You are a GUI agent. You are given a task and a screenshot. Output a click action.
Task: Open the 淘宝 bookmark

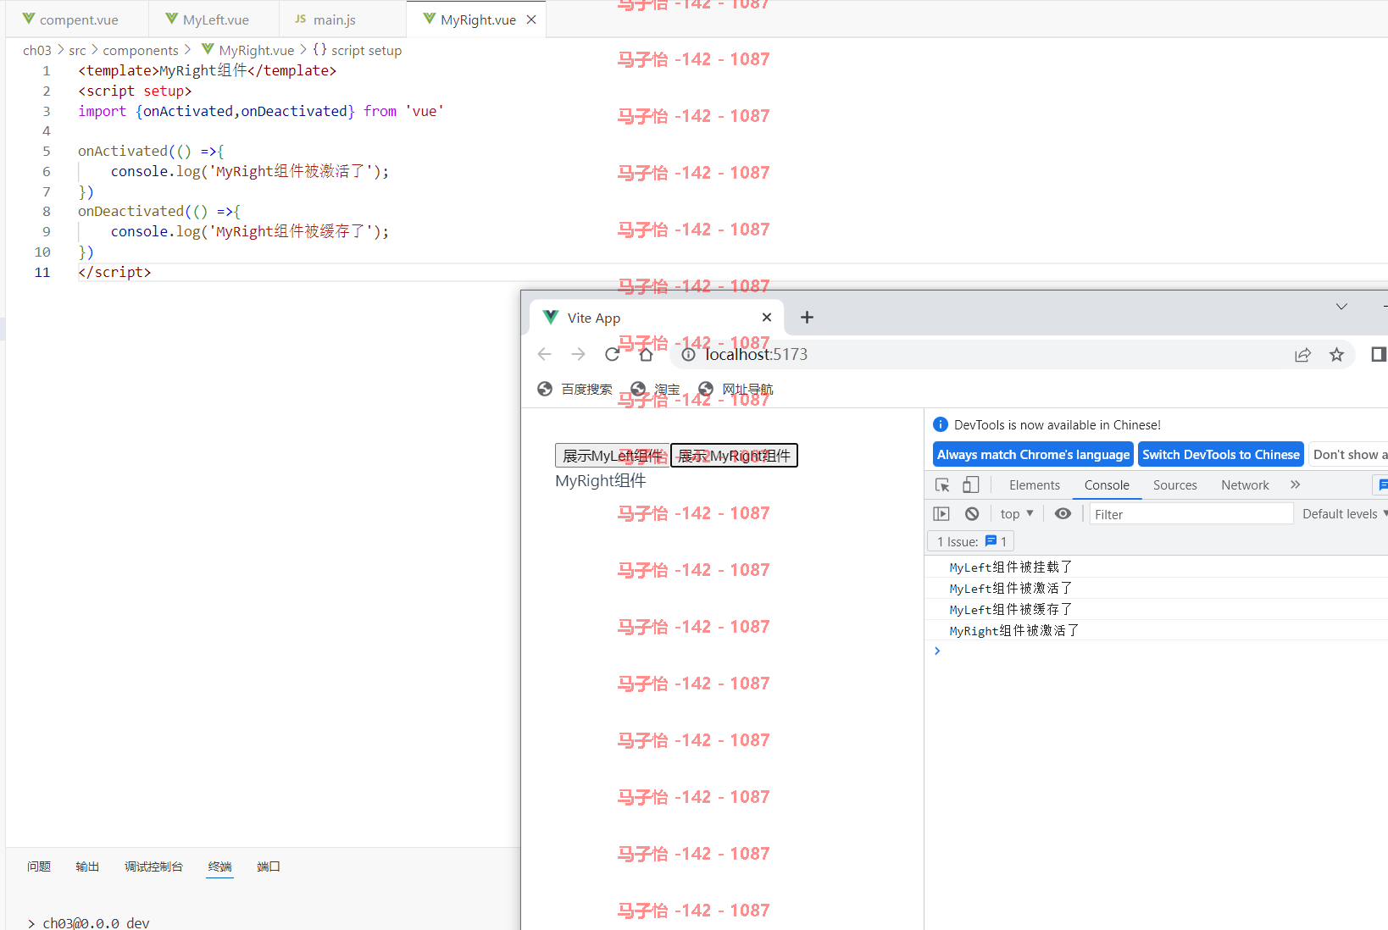(656, 389)
